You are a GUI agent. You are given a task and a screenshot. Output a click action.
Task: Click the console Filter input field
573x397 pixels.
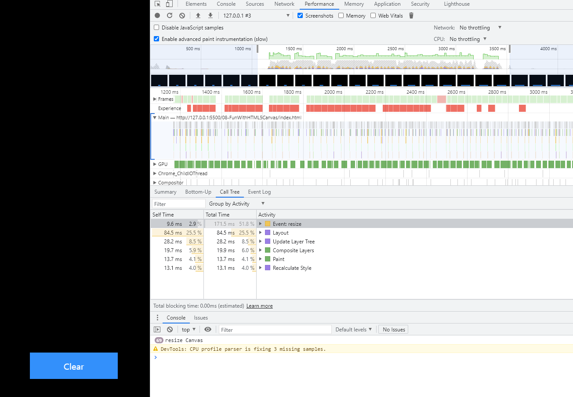coord(275,329)
